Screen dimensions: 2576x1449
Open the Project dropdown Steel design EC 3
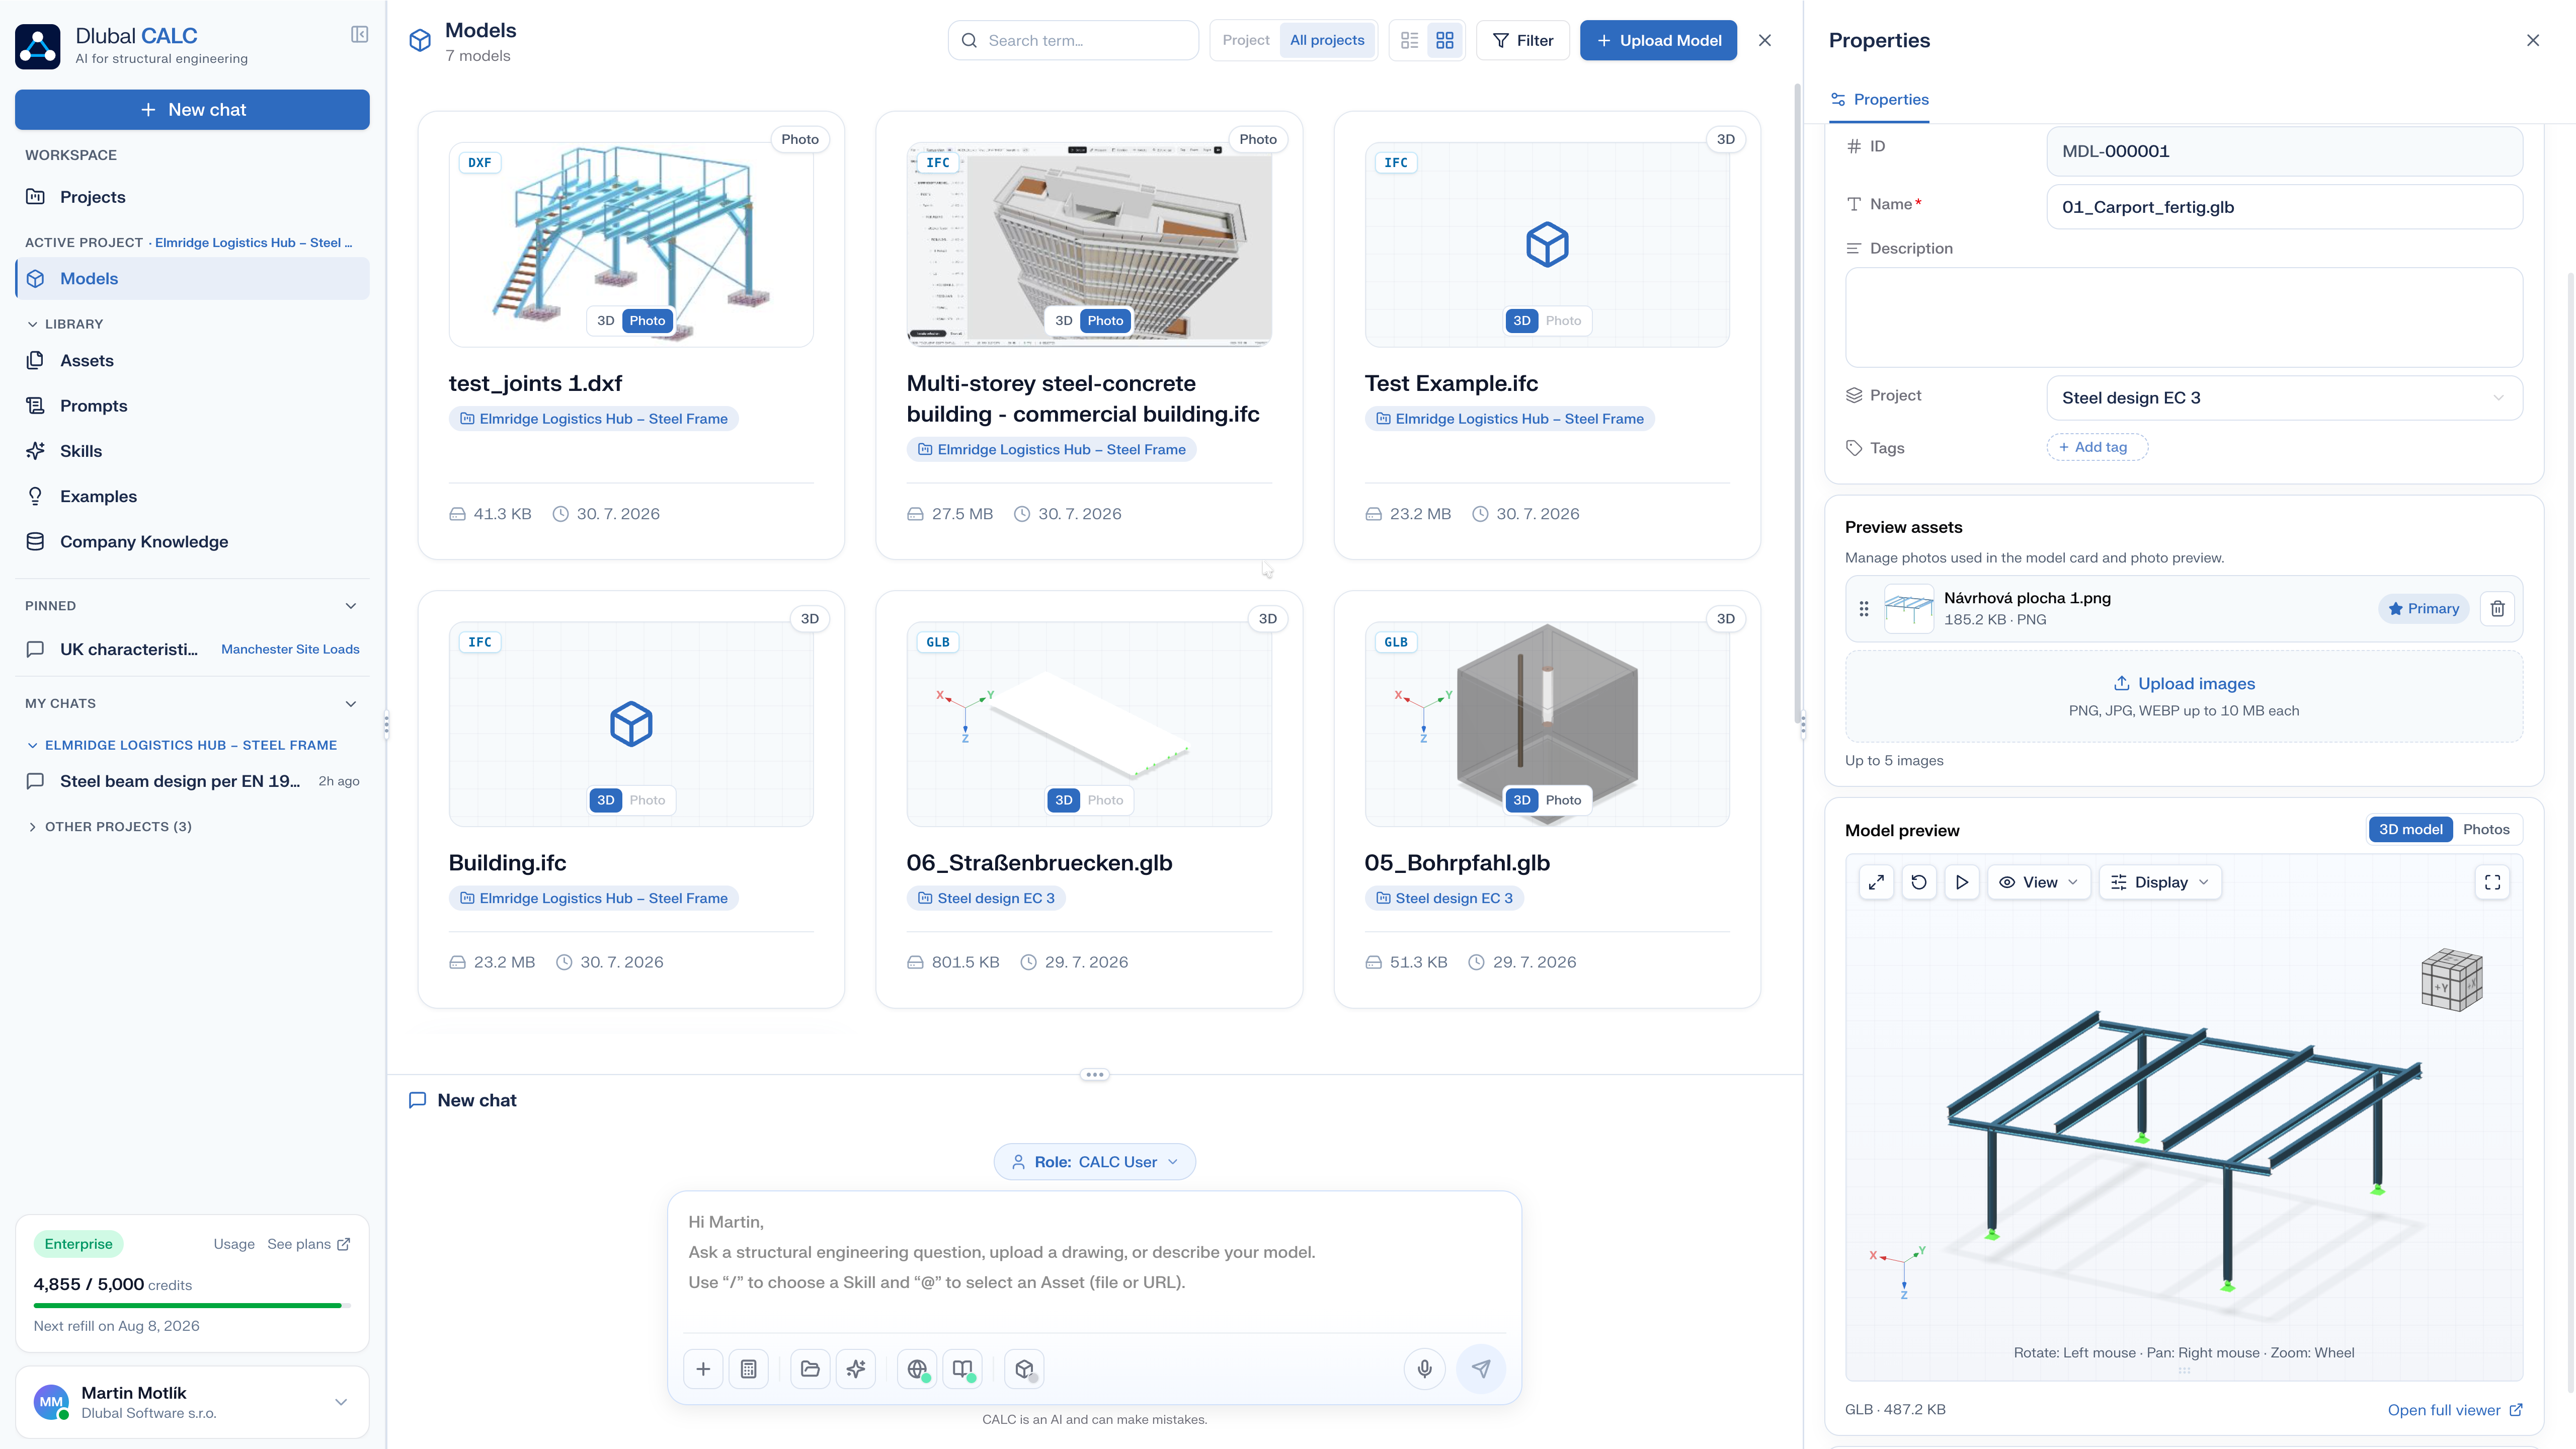click(2284, 398)
